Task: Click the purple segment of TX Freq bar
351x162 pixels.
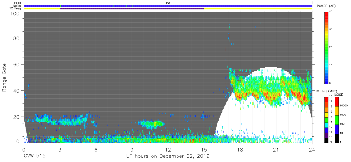Action: pyautogui.click(x=132, y=9)
